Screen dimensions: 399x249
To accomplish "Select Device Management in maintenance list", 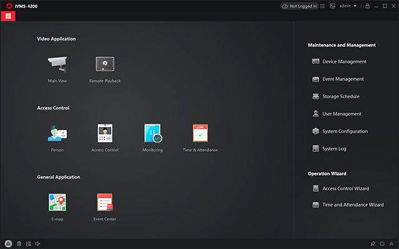I will pyautogui.click(x=344, y=62).
